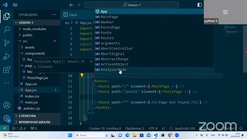The image size is (247, 139).
Task: Show additional activity bar views ellipsis
Action: (x=7, y=83)
